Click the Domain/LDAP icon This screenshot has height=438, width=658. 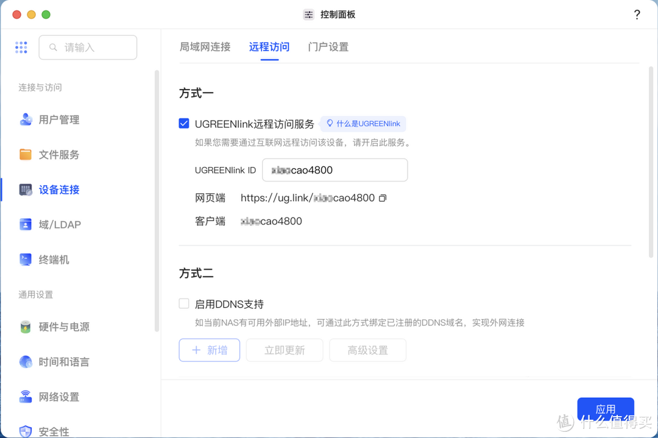pos(26,224)
